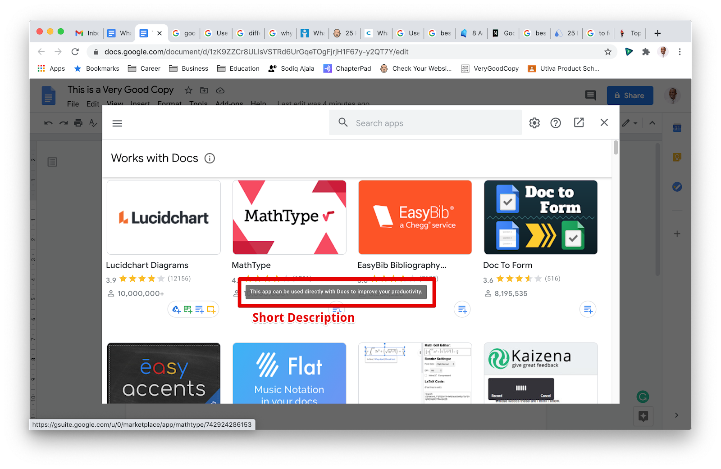Click the Docs compatibility icon under Doc To Form
This screenshot has height=469, width=721.
point(587,309)
